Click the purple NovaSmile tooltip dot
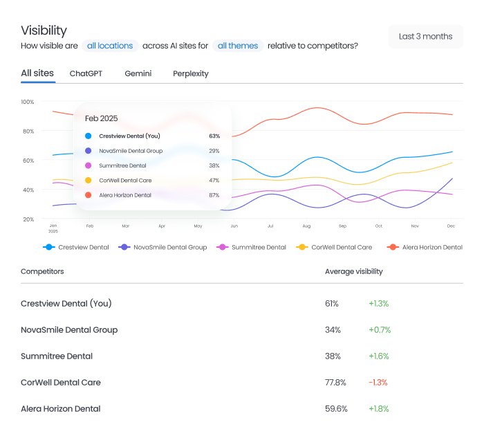The image size is (484, 436). (89, 151)
